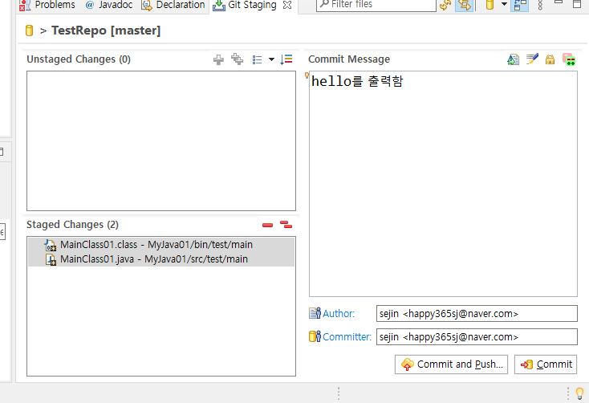Maximize the Git Staging view
This screenshot has height=403, width=589.
coord(577,4)
